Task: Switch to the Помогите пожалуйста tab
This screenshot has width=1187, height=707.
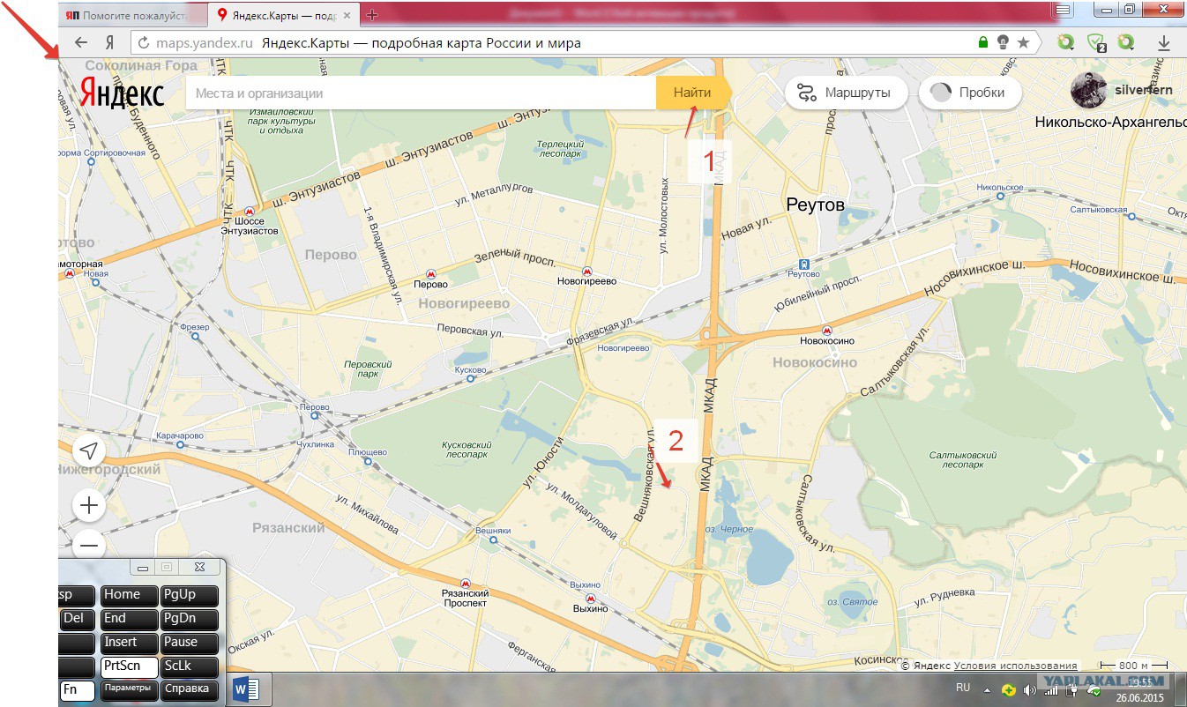Action: point(133,14)
